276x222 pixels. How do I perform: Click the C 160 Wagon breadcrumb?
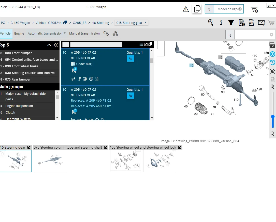pyautogui.click(x=20, y=23)
